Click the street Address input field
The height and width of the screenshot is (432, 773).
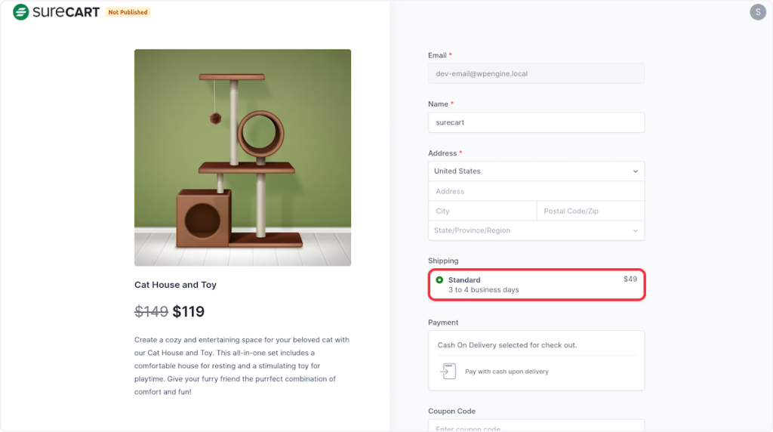coord(536,191)
